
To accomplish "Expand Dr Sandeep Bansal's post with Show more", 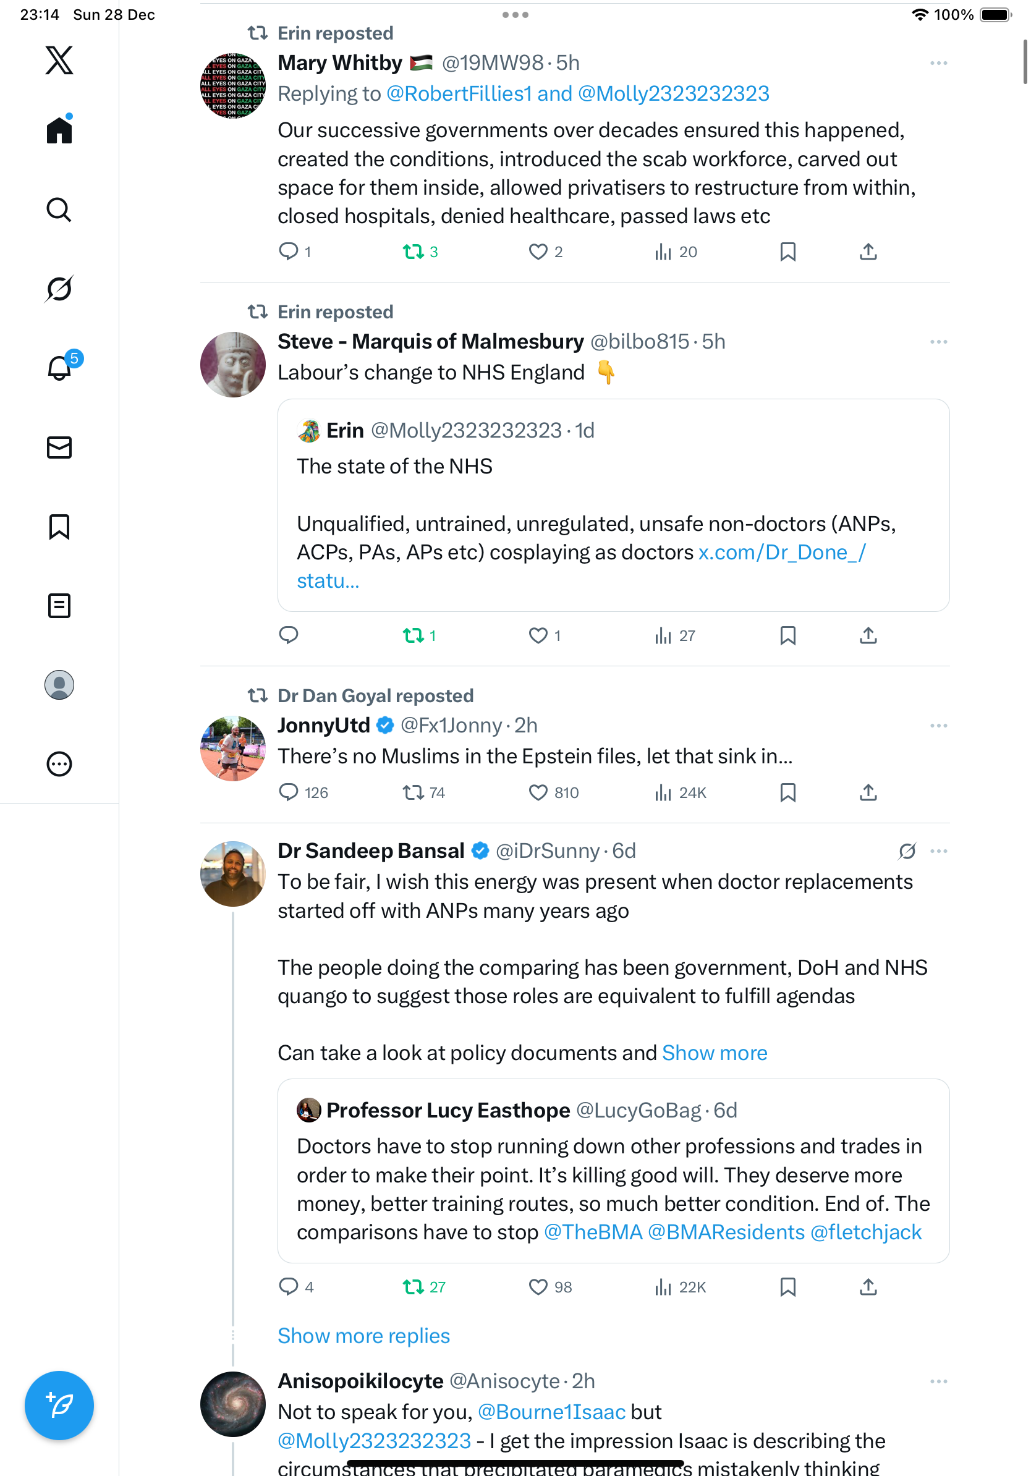I will [x=714, y=1053].
